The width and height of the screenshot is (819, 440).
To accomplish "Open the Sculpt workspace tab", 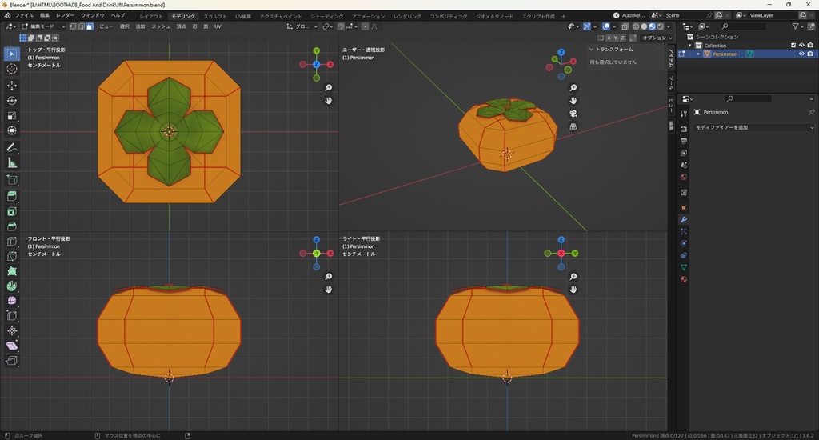I will coord(214,15).
